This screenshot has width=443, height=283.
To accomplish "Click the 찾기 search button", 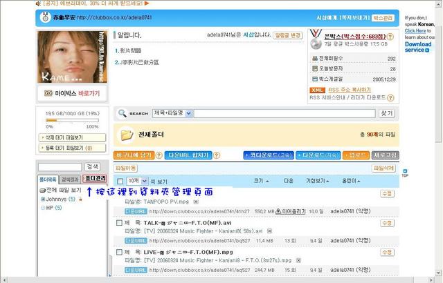I will [x=386, y=113].
